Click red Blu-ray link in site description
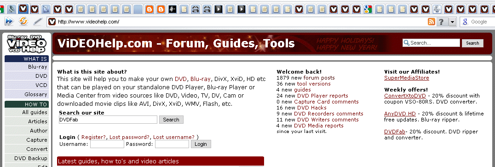495x167 pixels. point(200,79)
